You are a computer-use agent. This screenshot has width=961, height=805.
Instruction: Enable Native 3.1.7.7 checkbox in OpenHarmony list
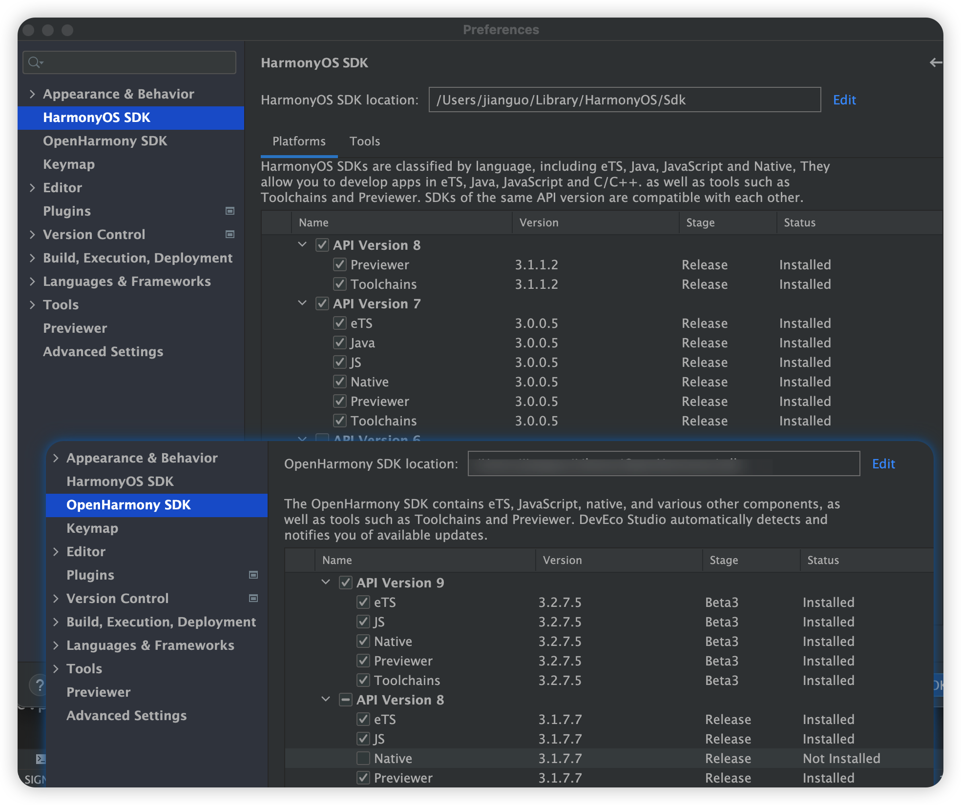pyautogui.click(x=363, y=758)
